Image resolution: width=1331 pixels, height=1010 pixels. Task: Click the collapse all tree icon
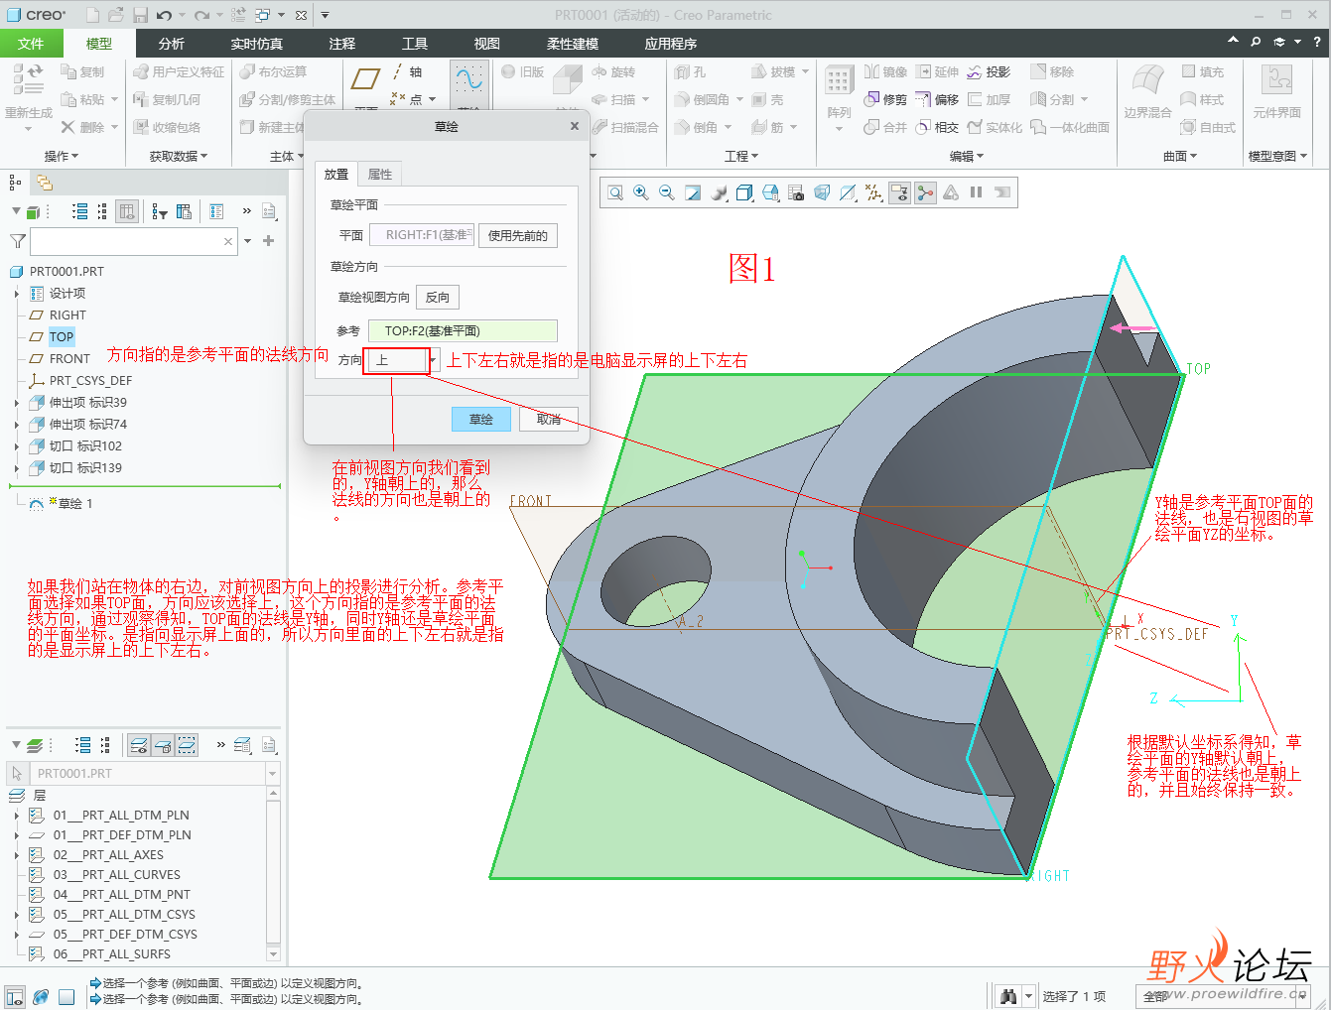(x=102, y=211)
